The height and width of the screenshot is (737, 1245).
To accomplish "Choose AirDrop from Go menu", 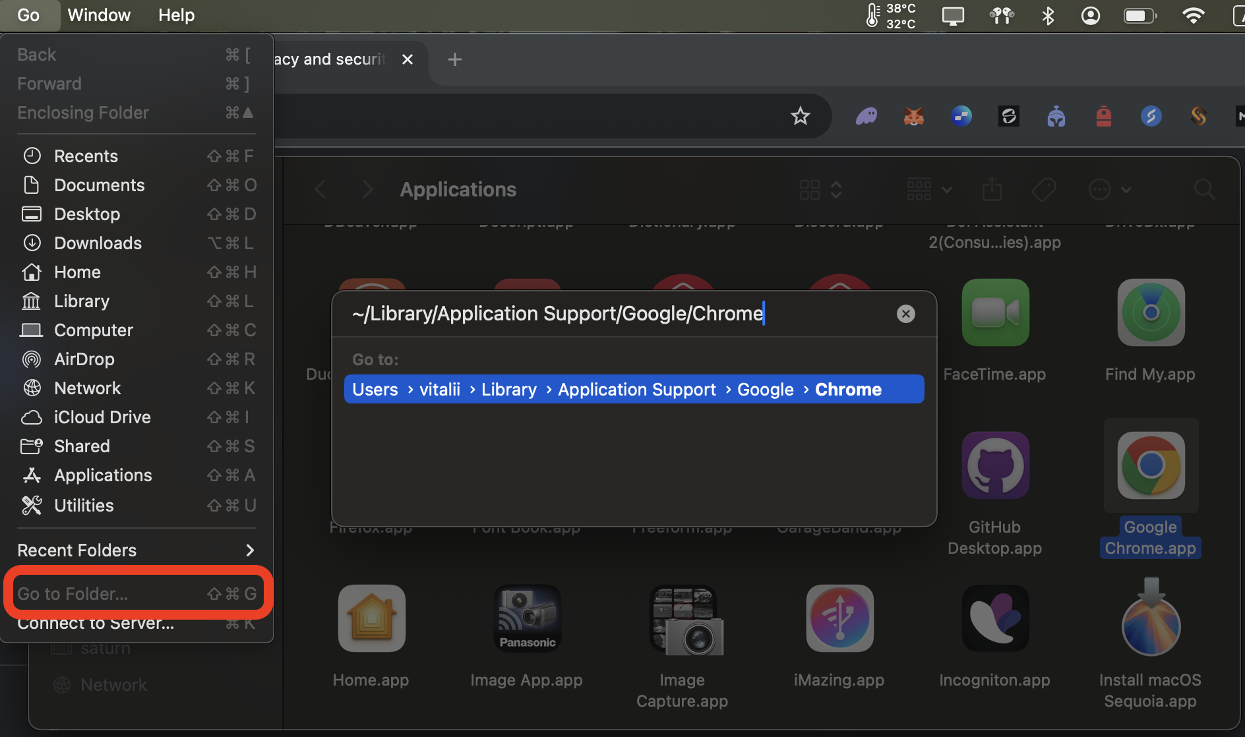I will (137, 359).
